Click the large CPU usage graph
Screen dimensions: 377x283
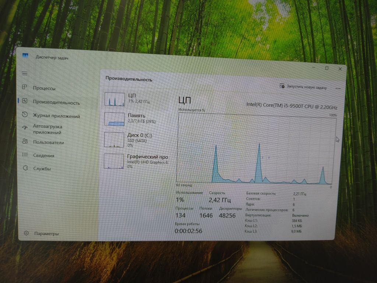coord(256,149)
